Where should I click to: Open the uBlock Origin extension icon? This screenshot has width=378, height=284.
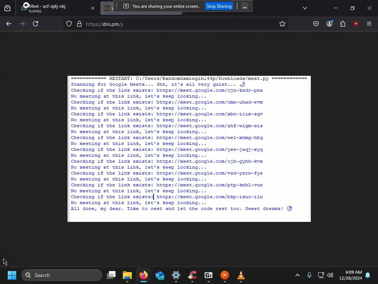pyautogui.click(x=356, y=24)
